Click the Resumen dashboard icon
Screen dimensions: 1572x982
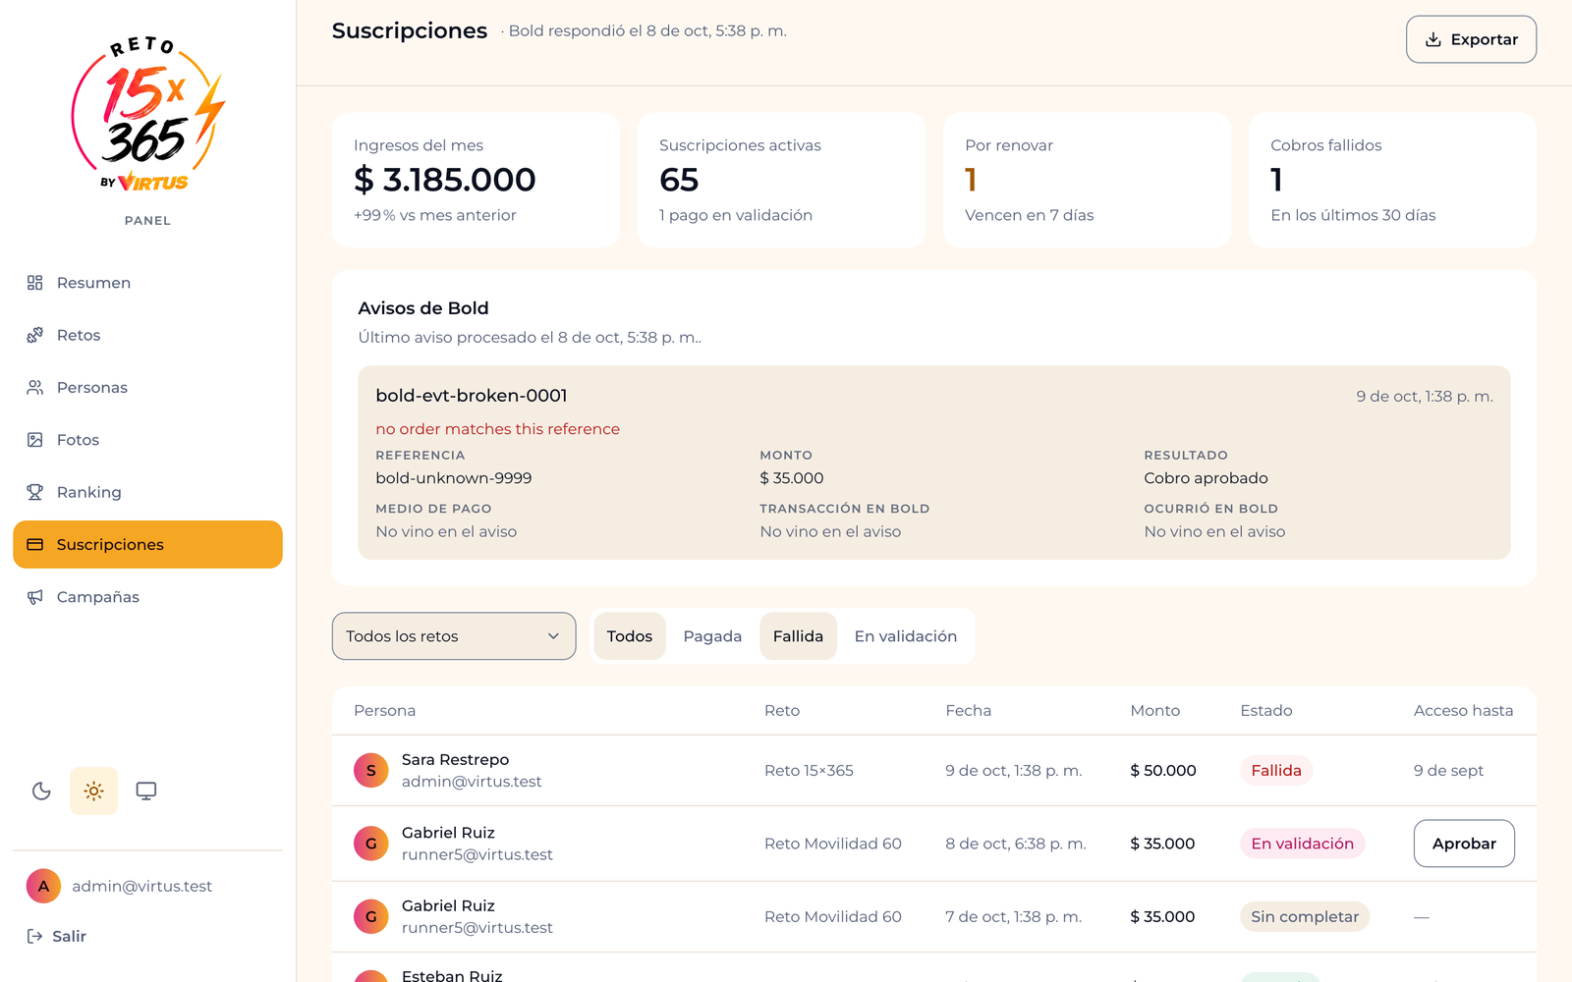(x=35, y=283)
